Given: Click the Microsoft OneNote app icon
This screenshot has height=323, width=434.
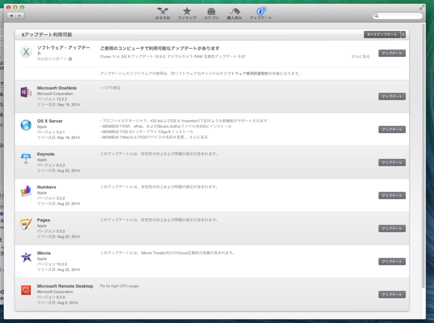Looking at the screenshot, I should click(26, 92).
